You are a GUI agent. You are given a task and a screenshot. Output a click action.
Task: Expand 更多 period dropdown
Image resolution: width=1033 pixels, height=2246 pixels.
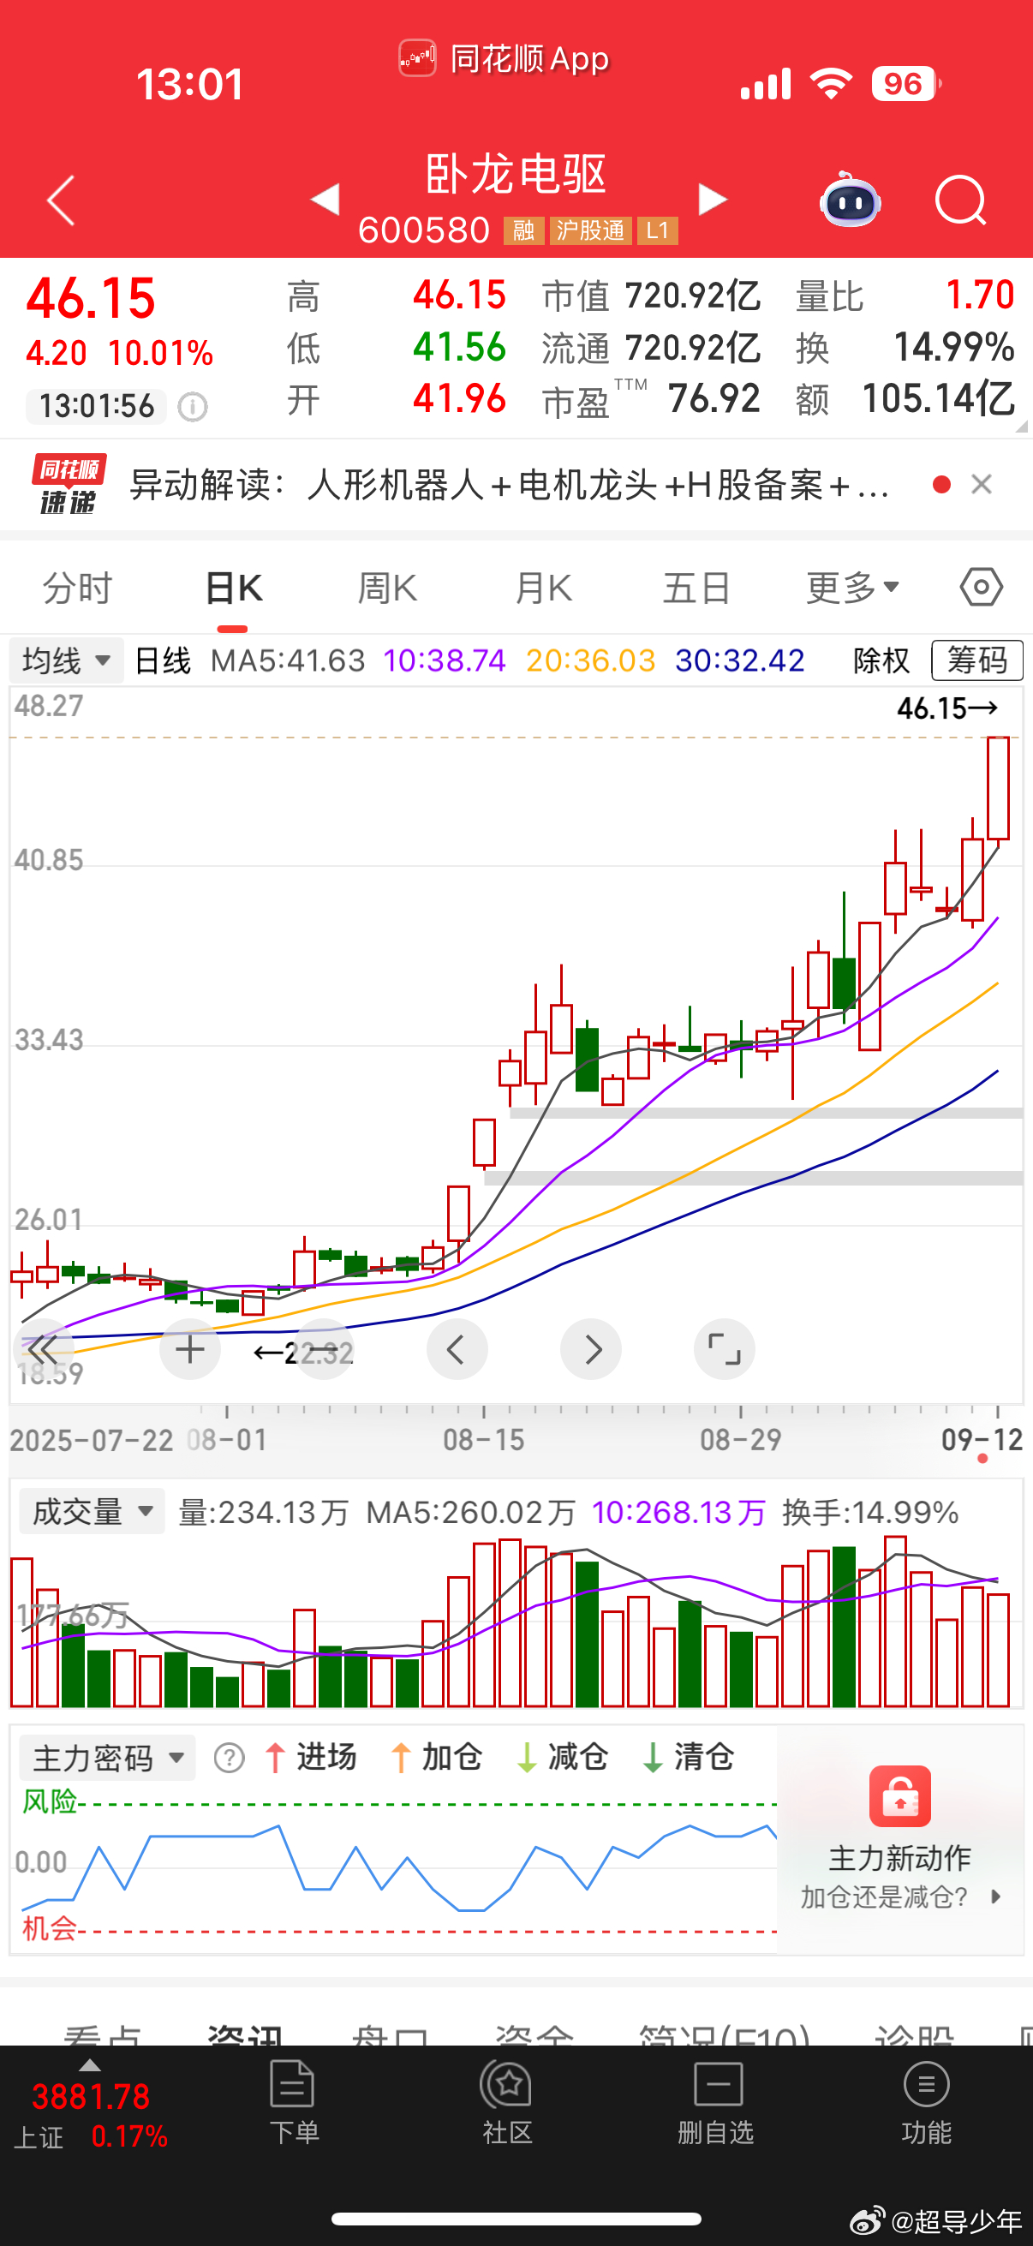tap(852, 588)
